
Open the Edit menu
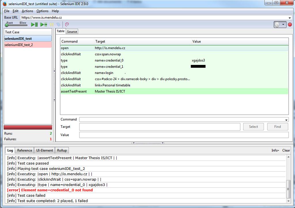[16, 11]
